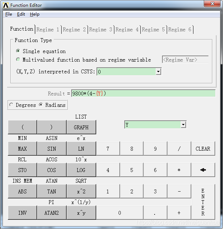This screenshot has width=223, height=229.
Task: Click the Regime Var input field
Action: [x=185, y=59]
